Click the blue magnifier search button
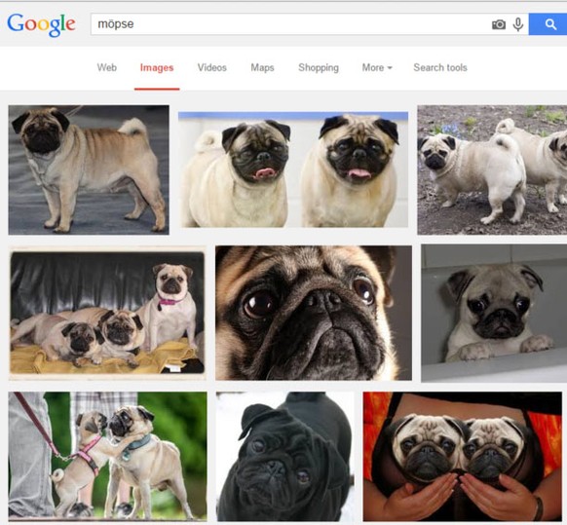Screen dimensions: 567x525 click(548, 24)
